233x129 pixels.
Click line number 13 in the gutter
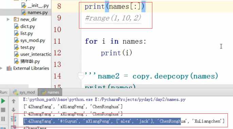[57, 64]
